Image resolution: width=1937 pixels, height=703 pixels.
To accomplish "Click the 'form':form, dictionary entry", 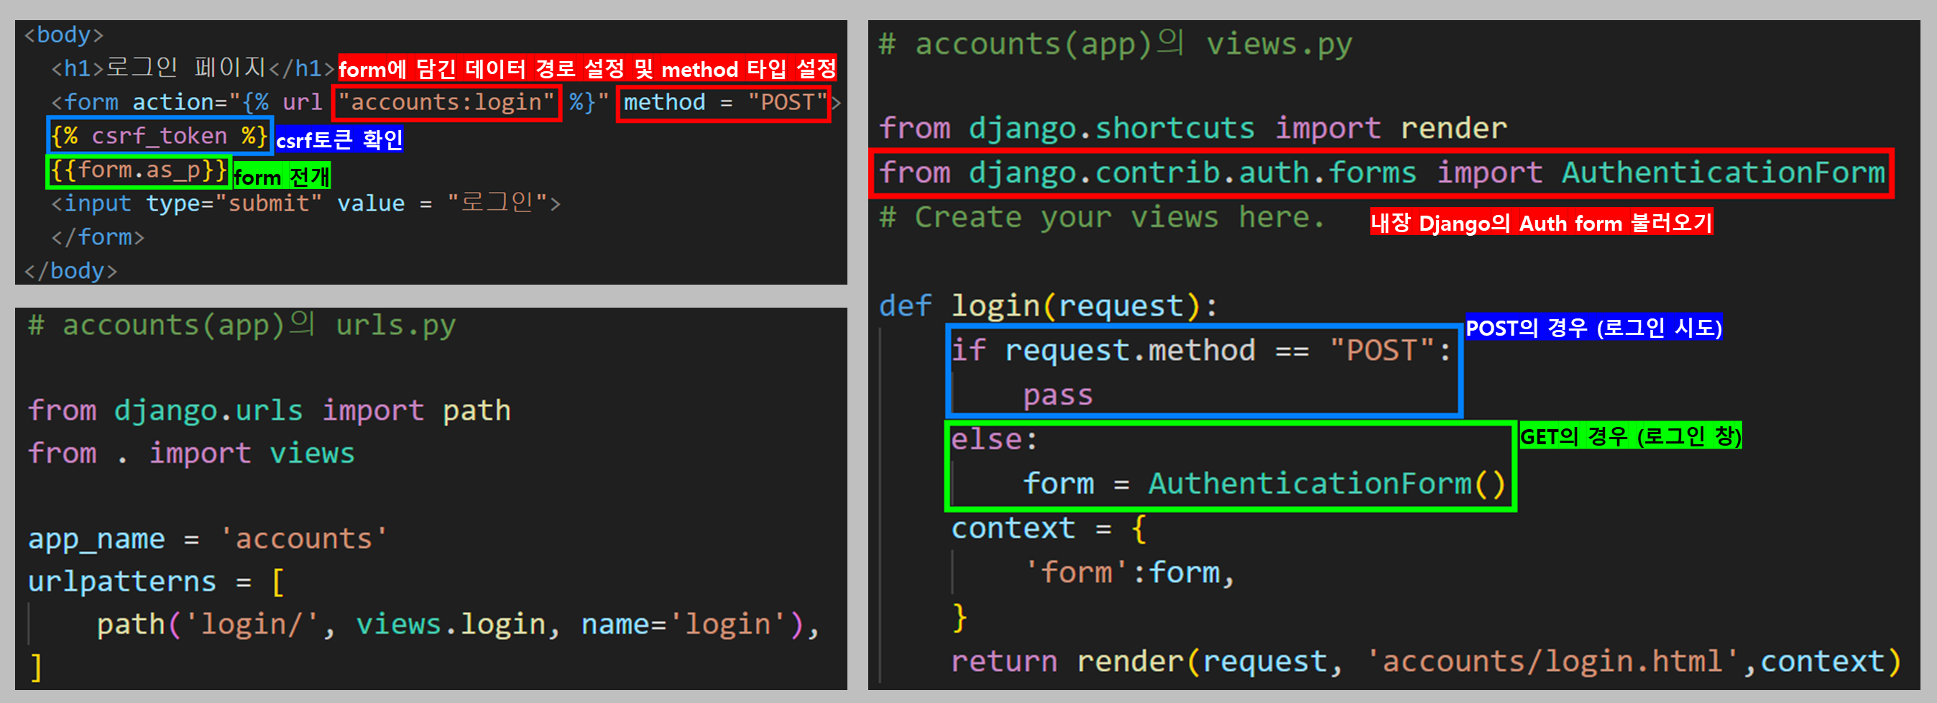I will (1129, 572).
